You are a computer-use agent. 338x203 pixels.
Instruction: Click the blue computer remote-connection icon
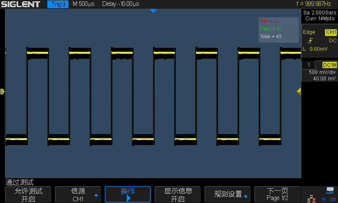[330, 190]
